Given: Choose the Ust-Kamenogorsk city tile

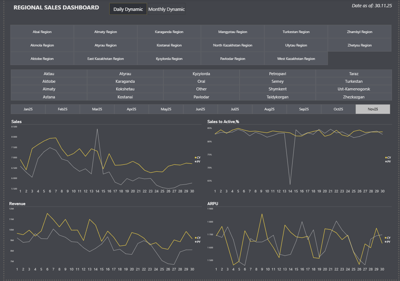Looking at the screenshot, I should point(354,89).
